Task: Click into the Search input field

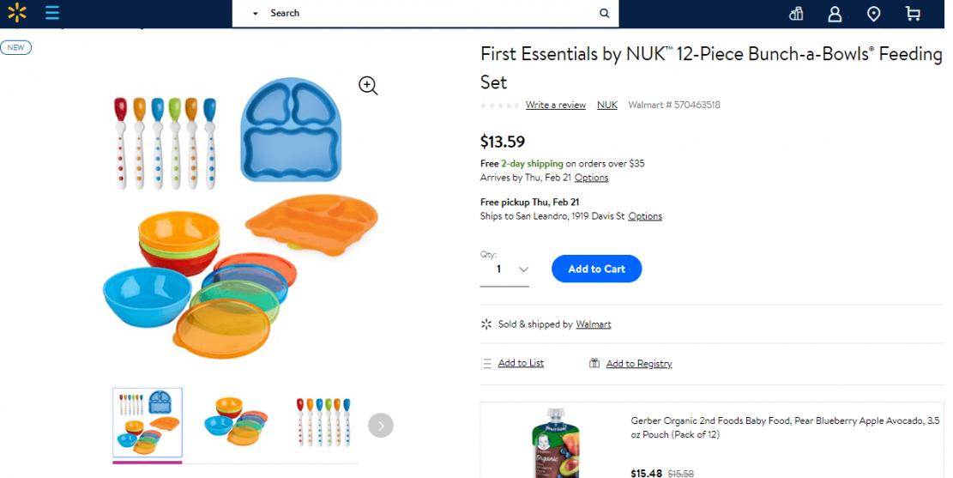Action: pos(429,13)
